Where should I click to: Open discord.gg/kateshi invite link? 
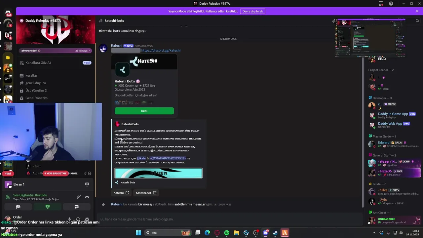161,51
